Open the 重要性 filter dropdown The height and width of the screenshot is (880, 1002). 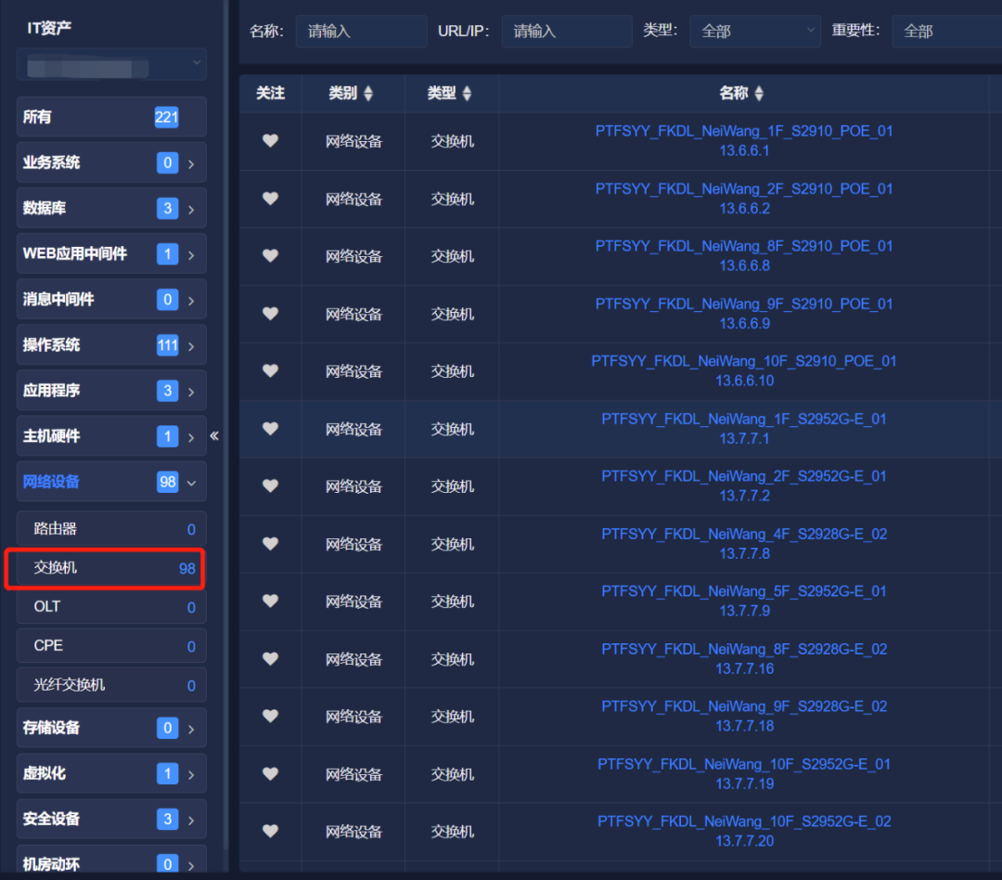pos(947,31)
